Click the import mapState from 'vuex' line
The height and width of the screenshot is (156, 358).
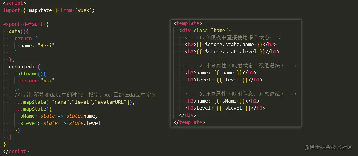click(x=49, y=10)
